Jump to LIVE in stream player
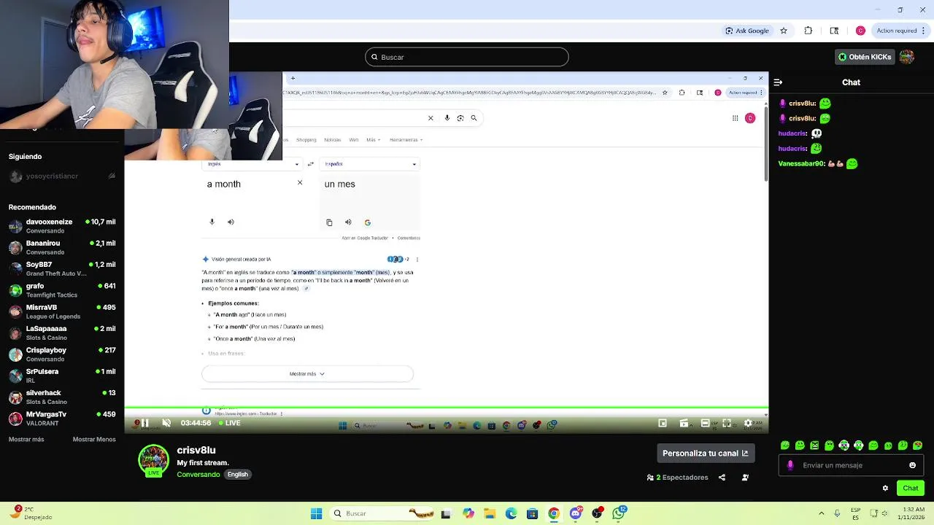Screen dimensions: 934x525 (229, 423)
